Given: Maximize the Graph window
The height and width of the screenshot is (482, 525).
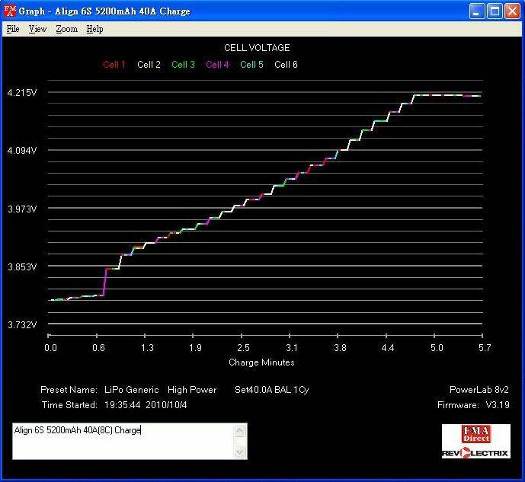Looking at the screenshot, I should (x=494, y=11).
